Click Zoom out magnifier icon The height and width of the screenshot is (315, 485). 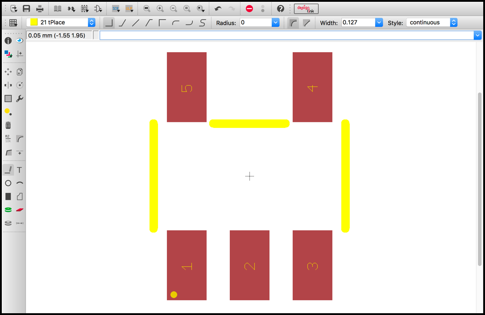(x=174, y=8)
